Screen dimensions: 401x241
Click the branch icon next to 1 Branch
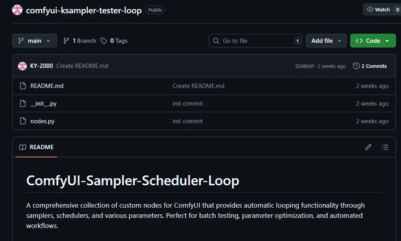[66, 40]
